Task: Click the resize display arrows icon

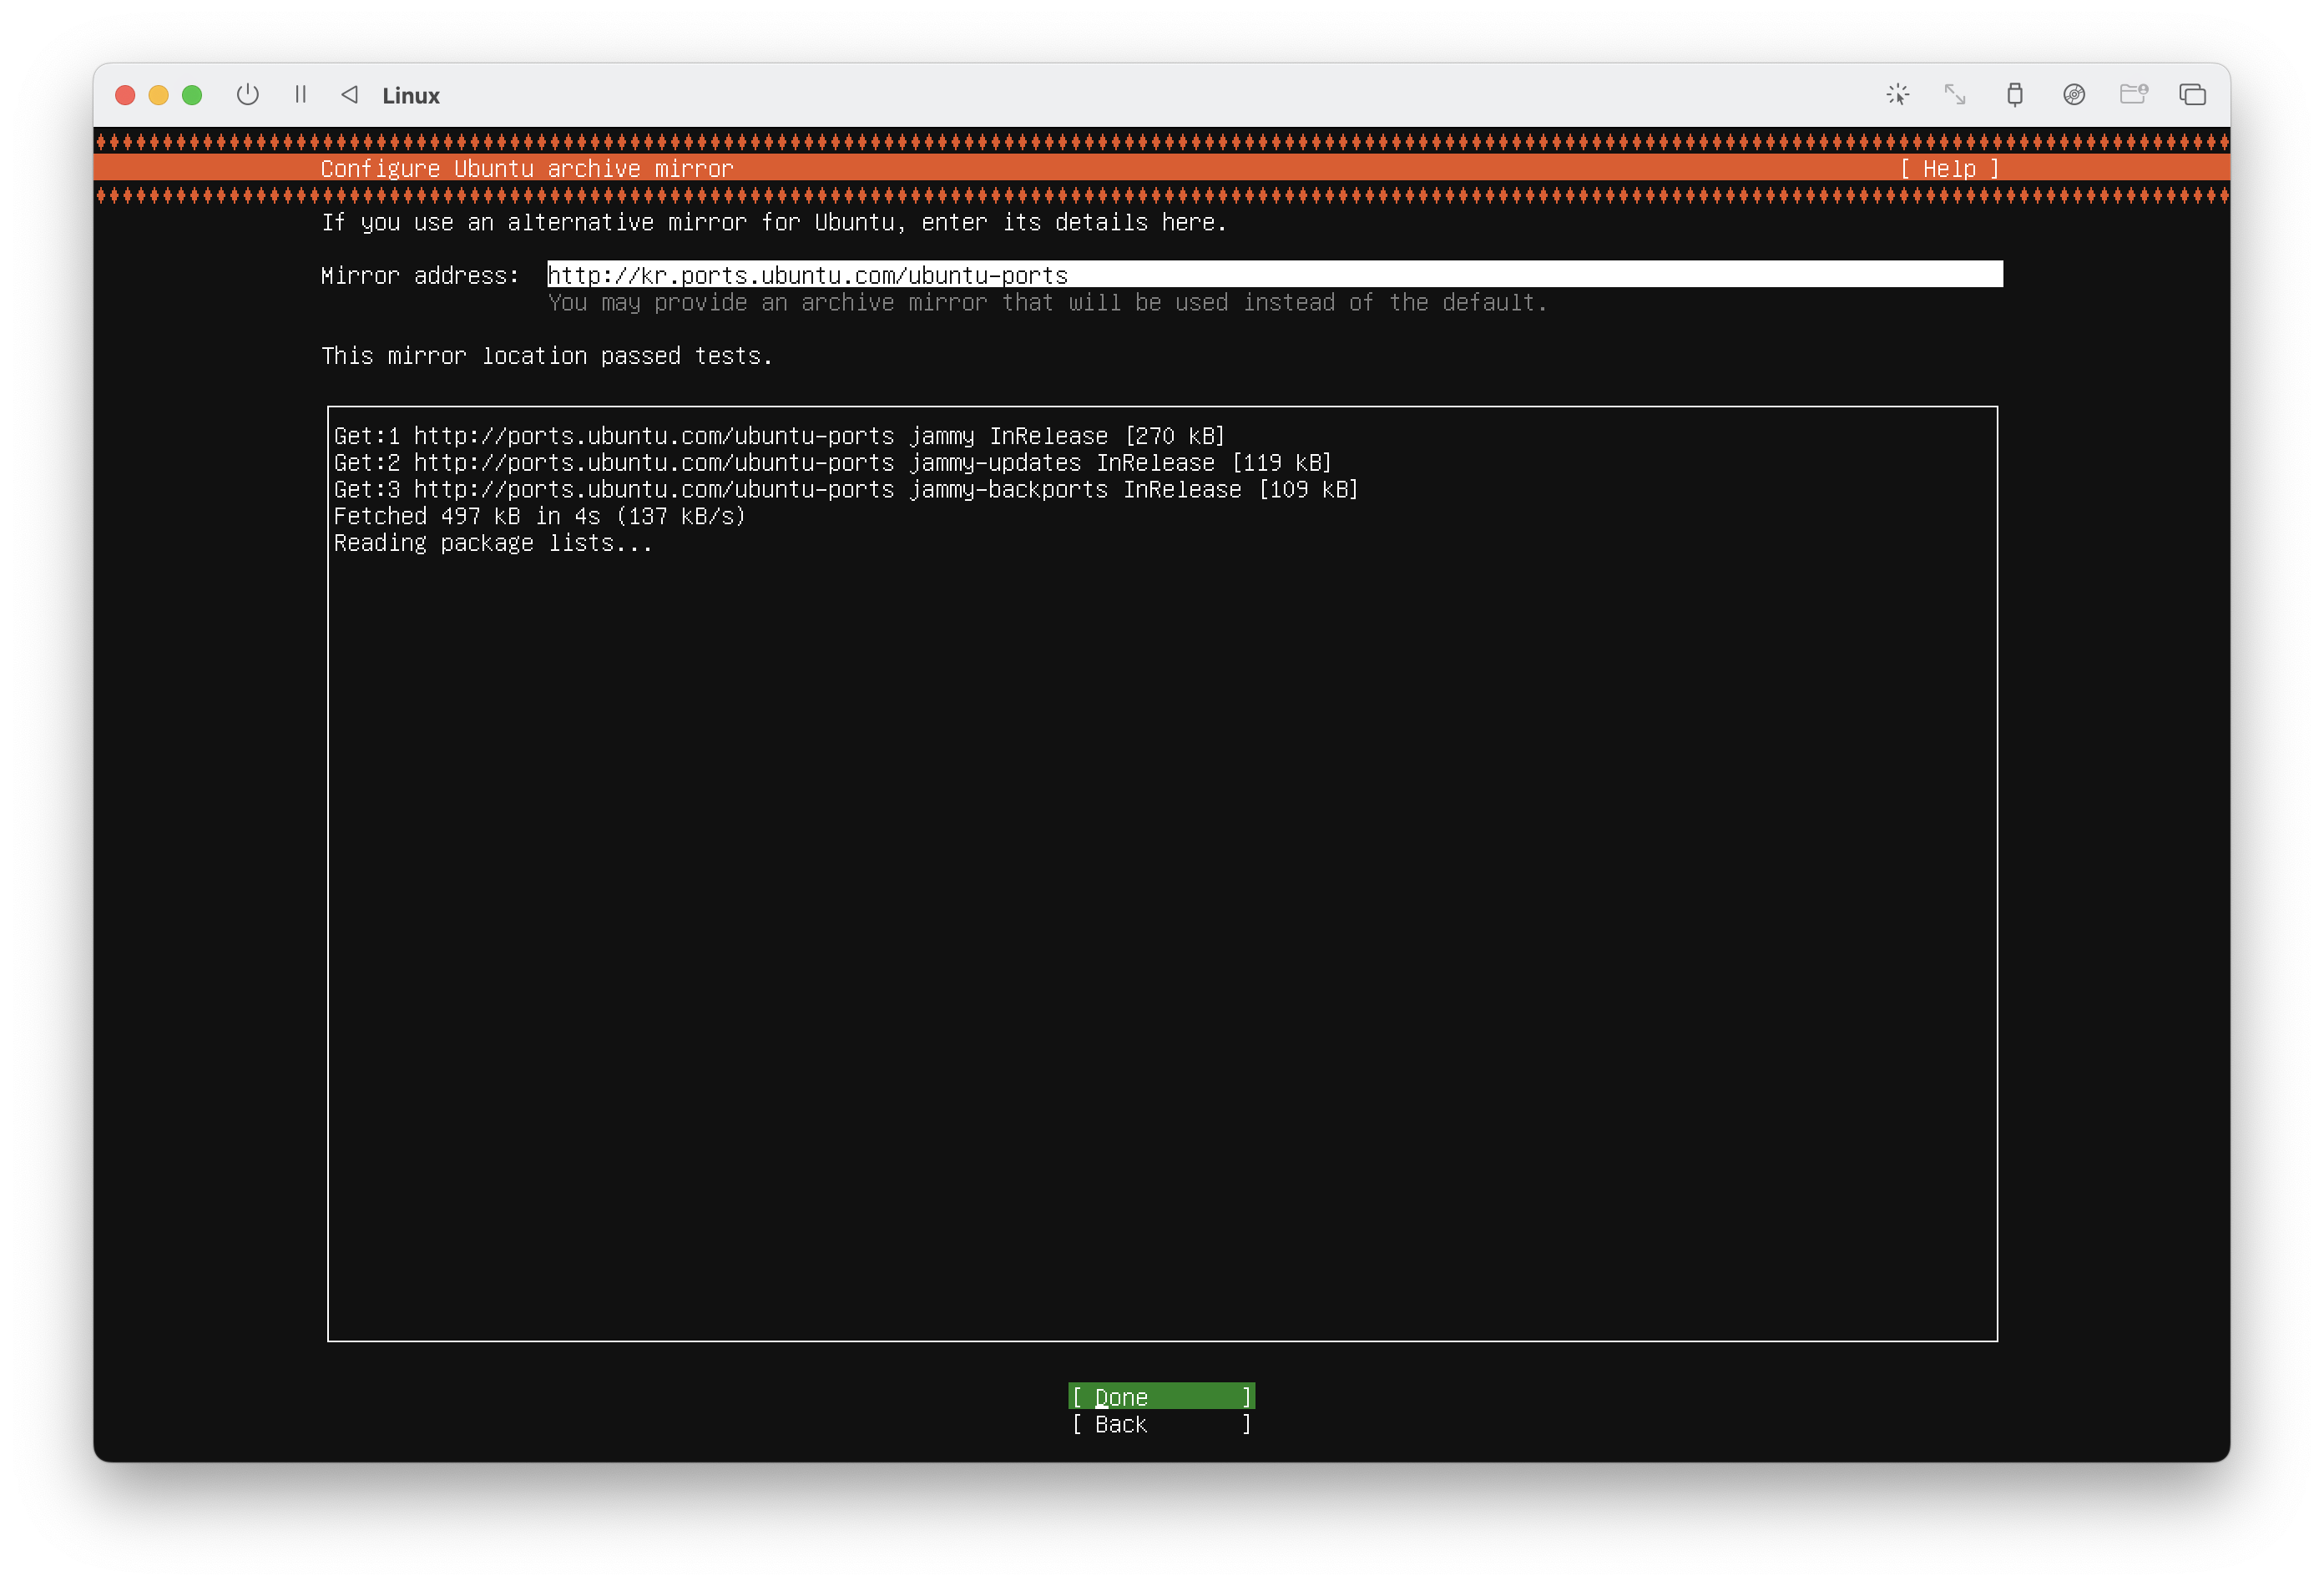Action: coord(1955,95)
